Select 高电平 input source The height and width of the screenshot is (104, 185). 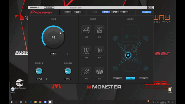click(106, 12)
